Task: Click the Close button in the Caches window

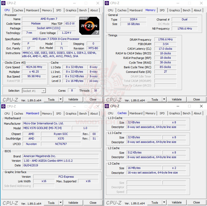Action: click(196, 202)
